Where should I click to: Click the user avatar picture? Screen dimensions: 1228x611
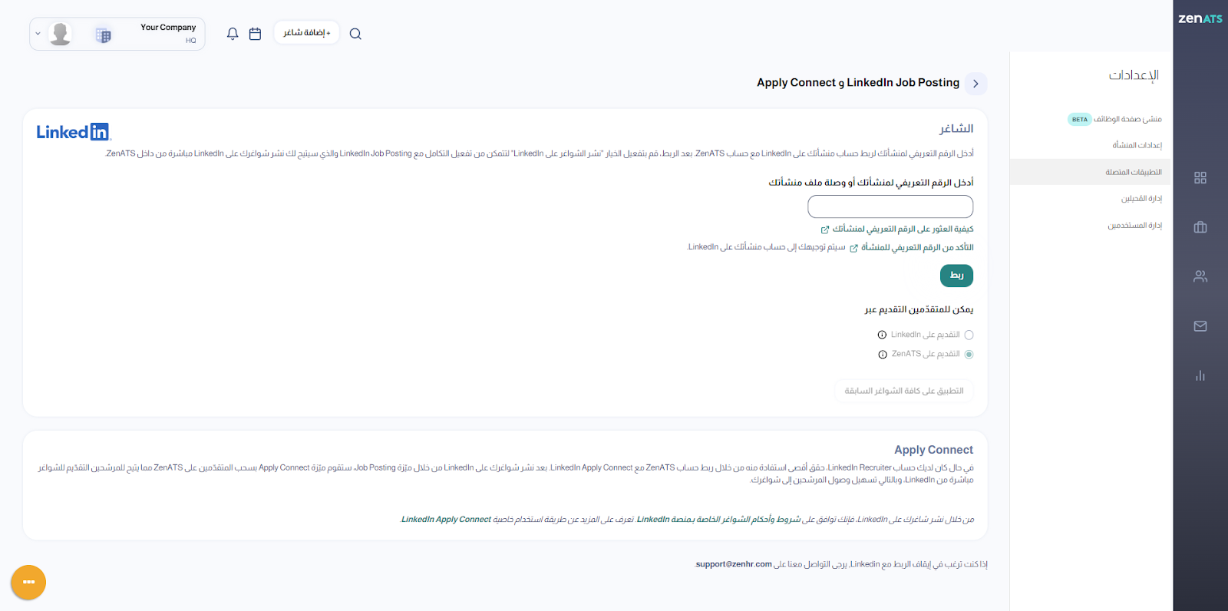(60, 34)
